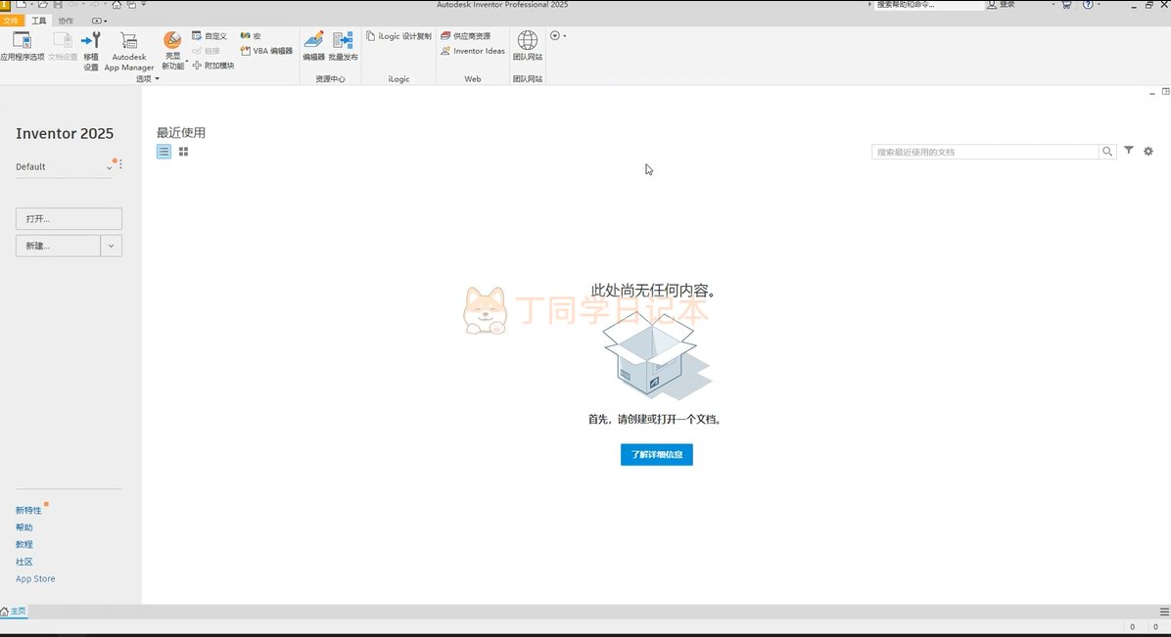
Task: Expand the arrow next to 新建 button
Action: pyautogui.click(x=112, y=246)
